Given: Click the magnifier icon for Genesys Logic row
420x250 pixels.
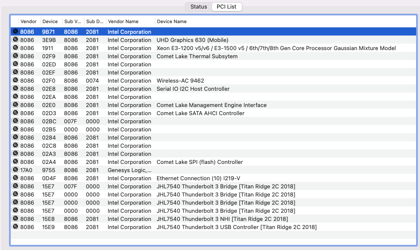Looking at the screenshot, I should pos(15,170).
